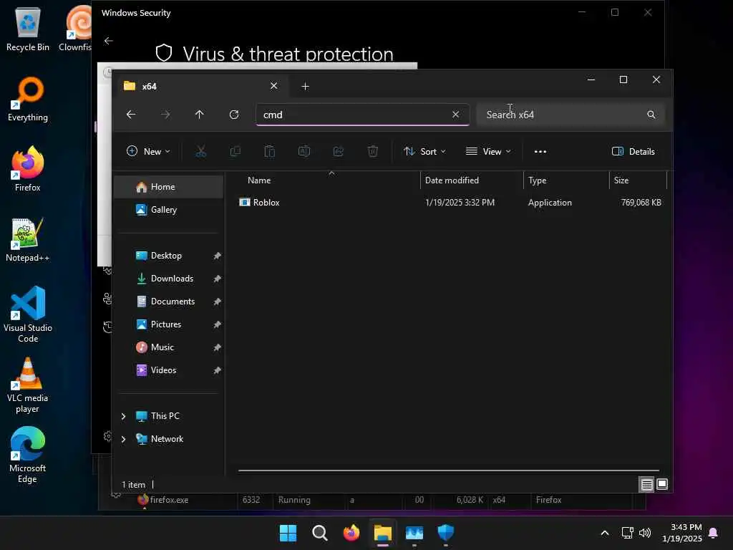Close the x64 tab
Viewport: 733px width, 550px height.
(x=274, y=86)
